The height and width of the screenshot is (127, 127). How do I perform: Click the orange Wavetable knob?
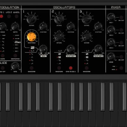(31, 37)
